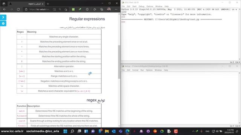241x135 pixels.
Task: Open Debug menu in IDLE Shell
Action: (x=142, y=6)
